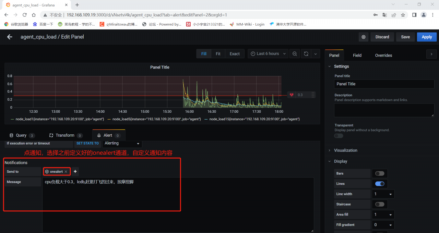Collapse options pane chevron

(x=431, y=54)
